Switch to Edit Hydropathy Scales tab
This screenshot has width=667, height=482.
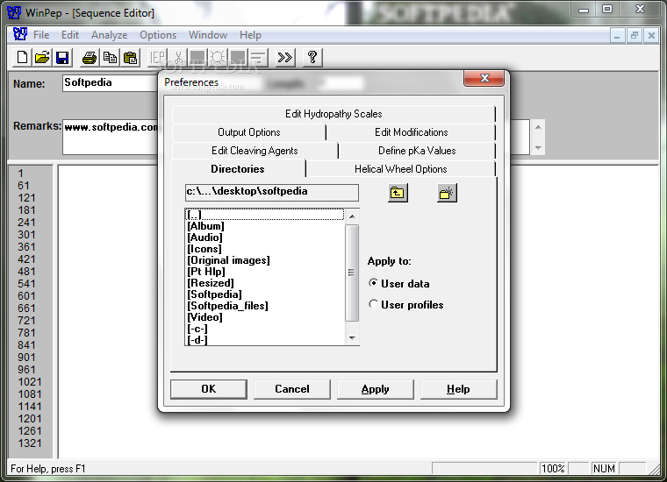(x=333, y=114)
